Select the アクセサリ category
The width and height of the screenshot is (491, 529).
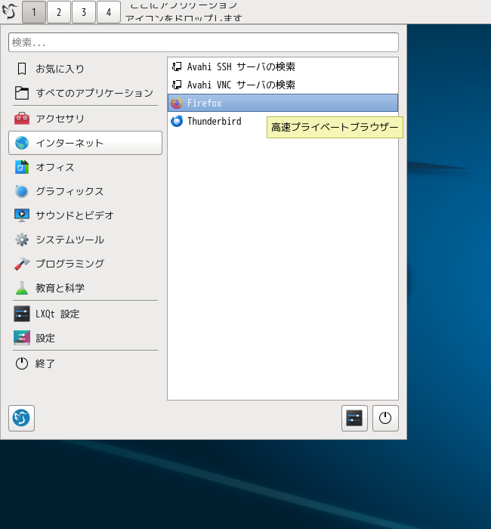click(60, 119)
